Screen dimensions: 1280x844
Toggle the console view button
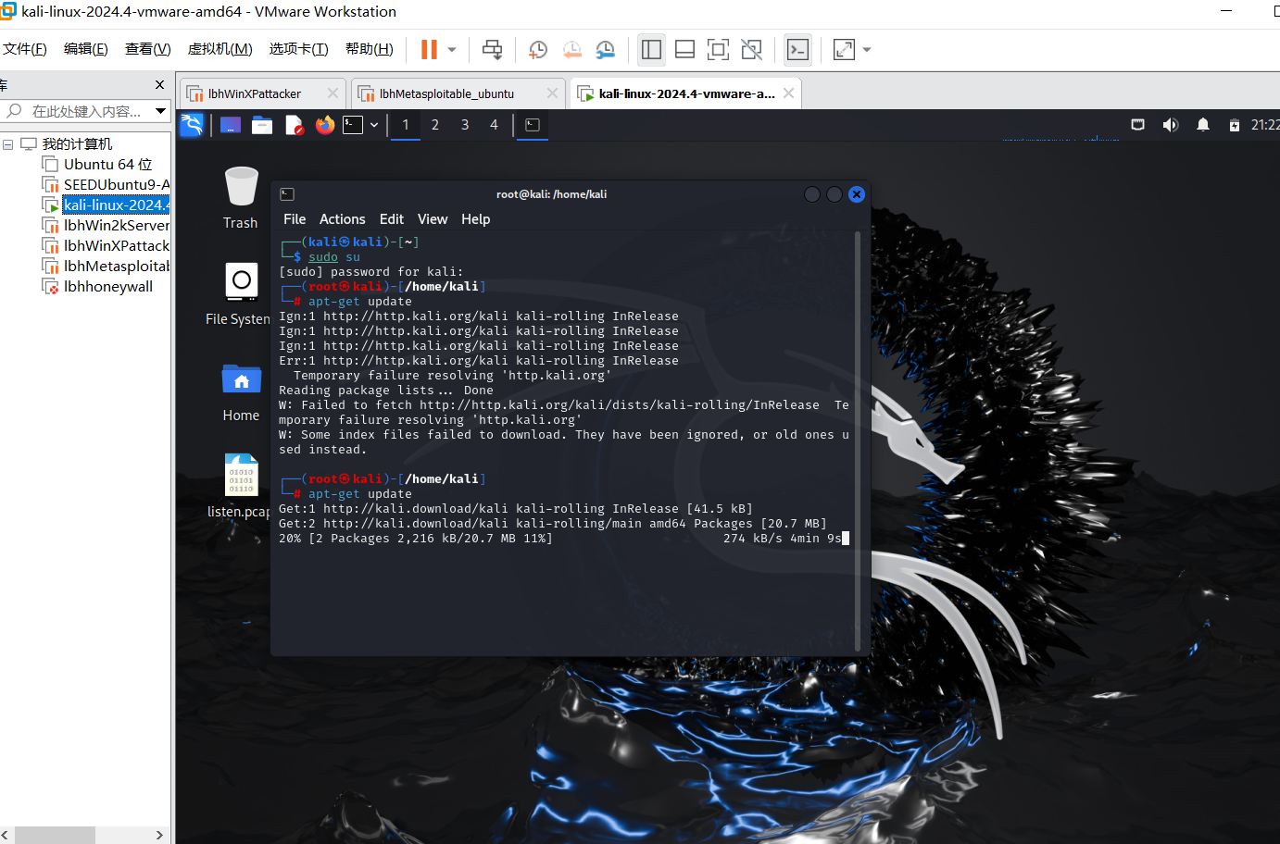(797, 50)
